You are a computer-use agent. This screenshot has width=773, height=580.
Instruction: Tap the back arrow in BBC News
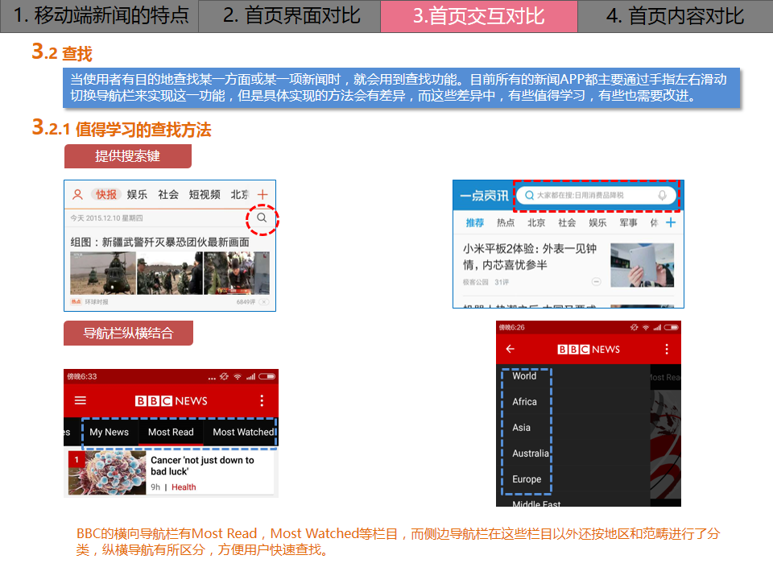pyautogui.click(x=511, y=349)
